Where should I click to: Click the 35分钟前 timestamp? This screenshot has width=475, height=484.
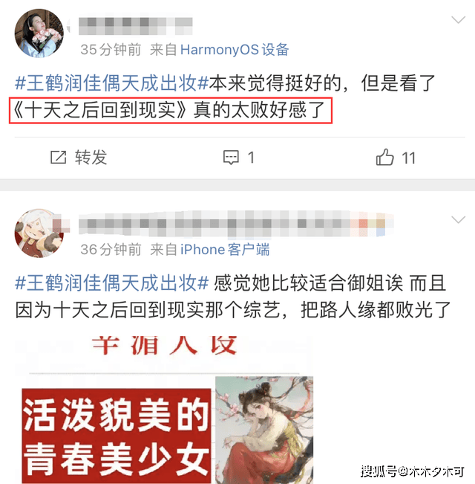(x=111, y=50)
